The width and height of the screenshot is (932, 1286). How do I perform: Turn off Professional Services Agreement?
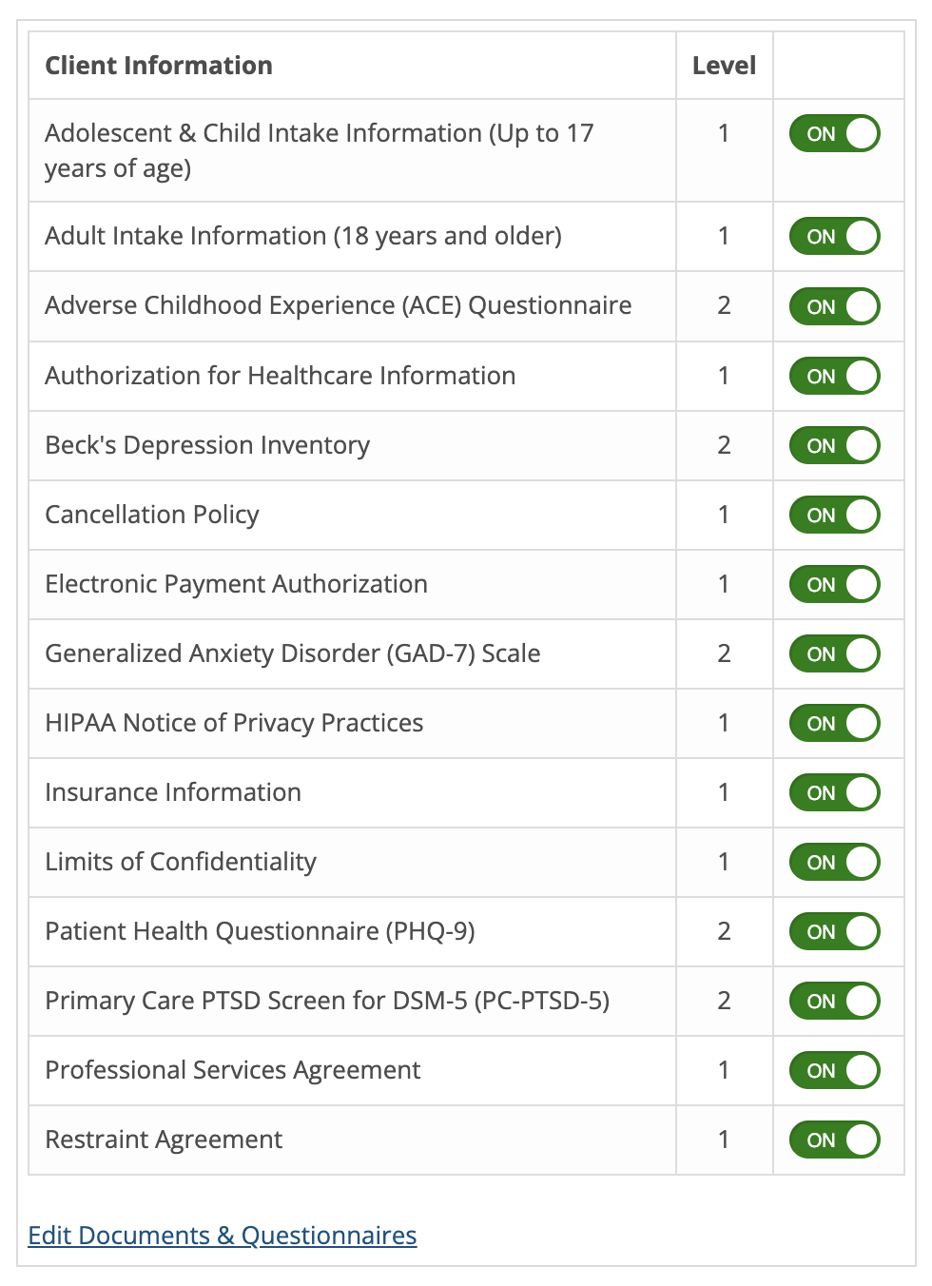click(x=834, y=1070)
